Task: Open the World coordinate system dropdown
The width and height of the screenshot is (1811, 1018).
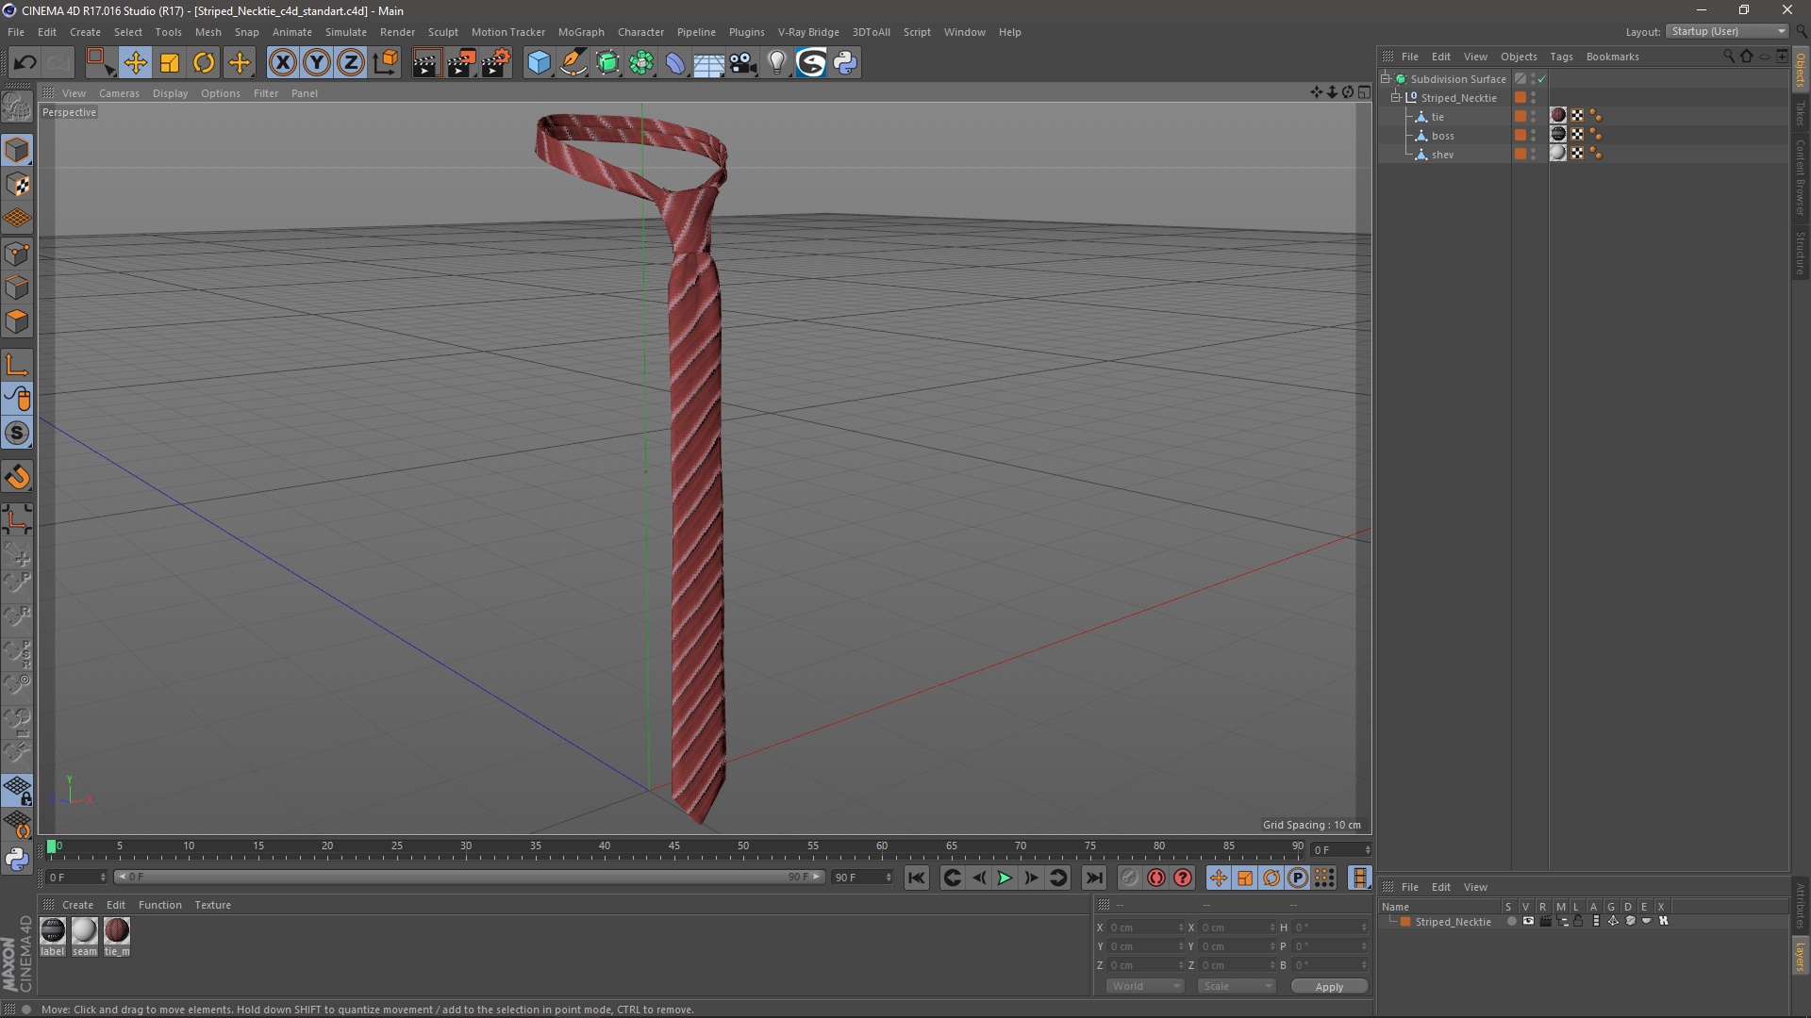Action: [1145, 986]
